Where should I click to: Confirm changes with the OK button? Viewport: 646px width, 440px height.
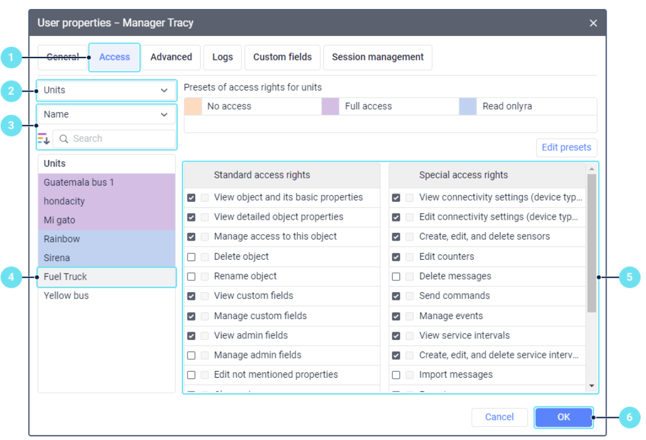click(x=563, y=417)
